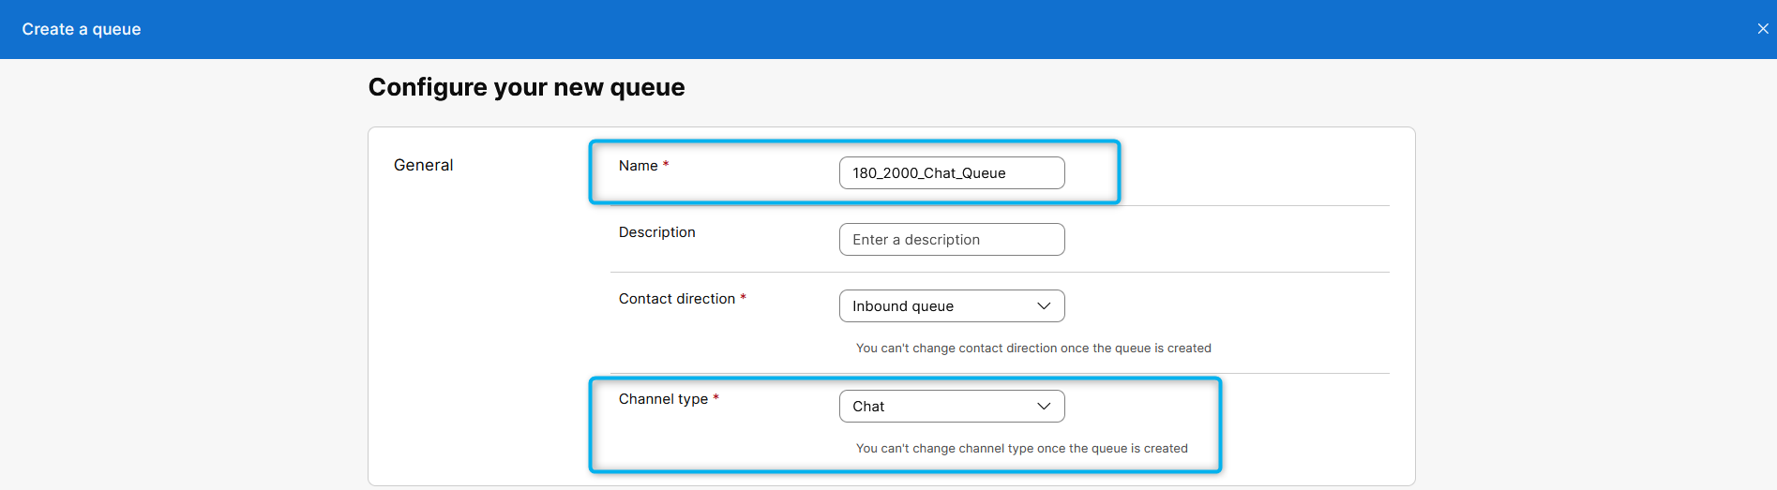This screenshot has width=1777, height=490.
Task: Click the chevron beside Chat
Action: [1043, 407]
